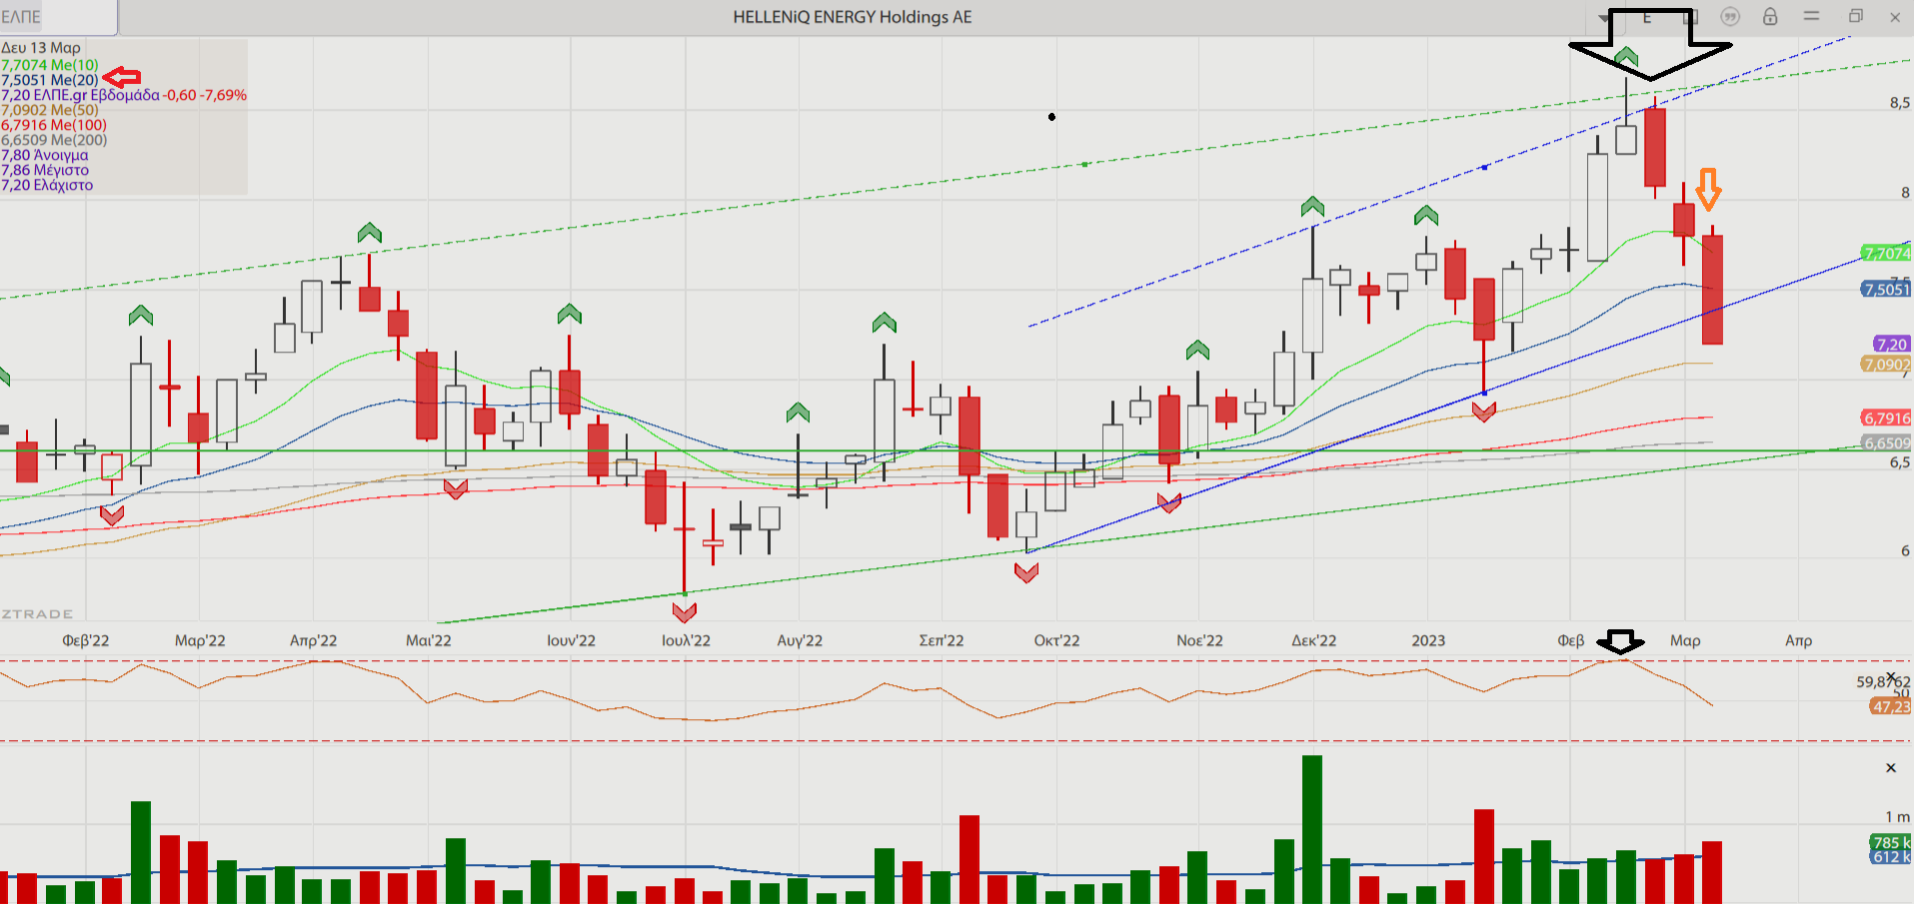Click the 7,86 Μέγιστο value
Image resolution: width=1914 pixels, height=904 pixels.
tap(45, 170)
